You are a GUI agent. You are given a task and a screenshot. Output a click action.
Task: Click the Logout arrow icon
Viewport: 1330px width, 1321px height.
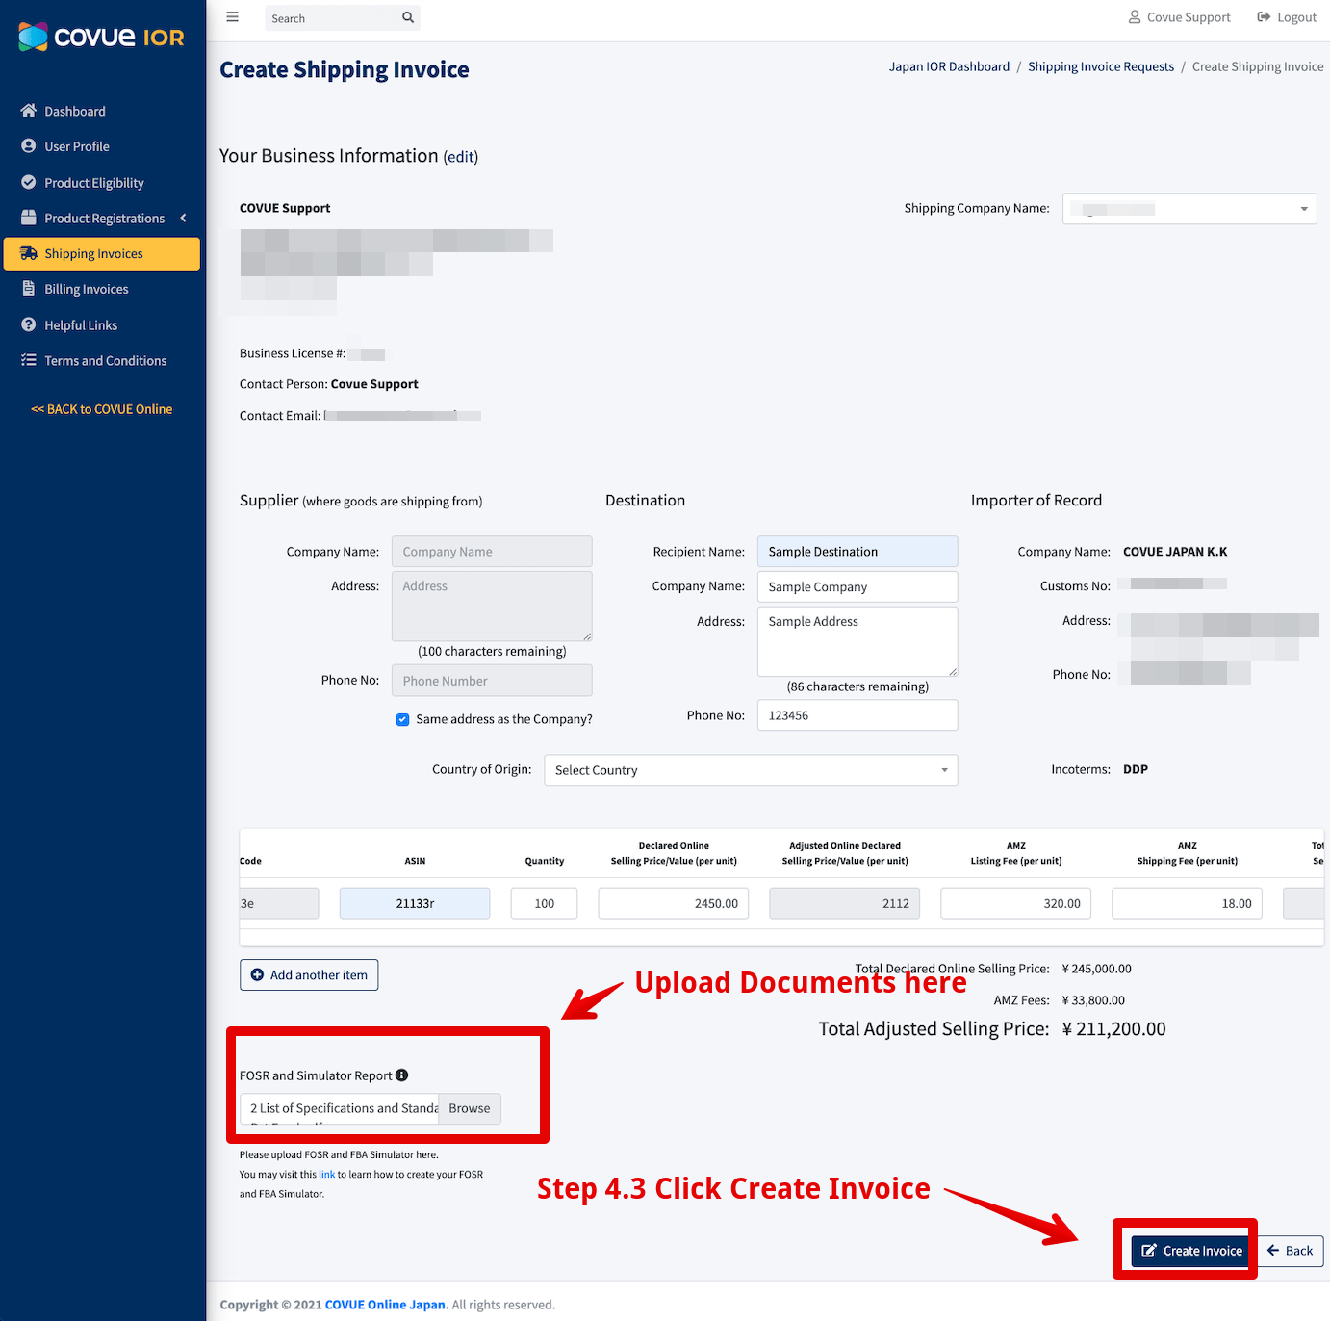pos(1264,17)
